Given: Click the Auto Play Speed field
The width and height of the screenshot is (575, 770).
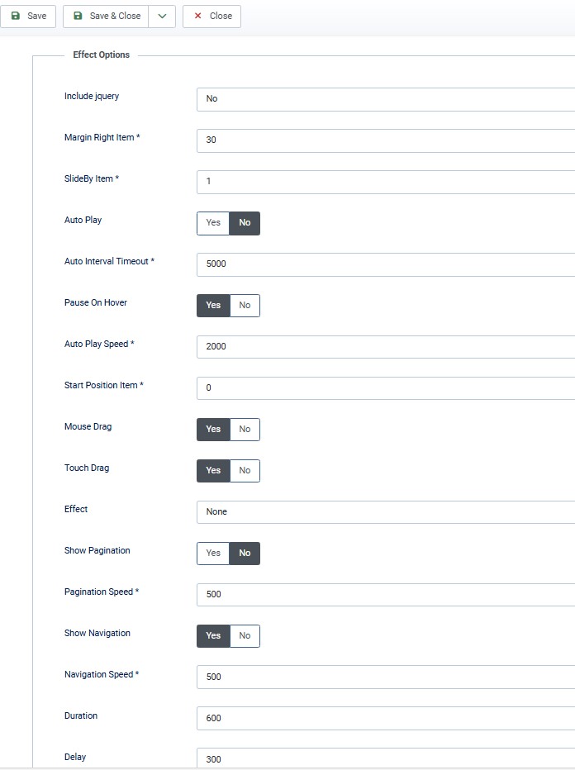Looking at the screenshot, I should (385, 346).
